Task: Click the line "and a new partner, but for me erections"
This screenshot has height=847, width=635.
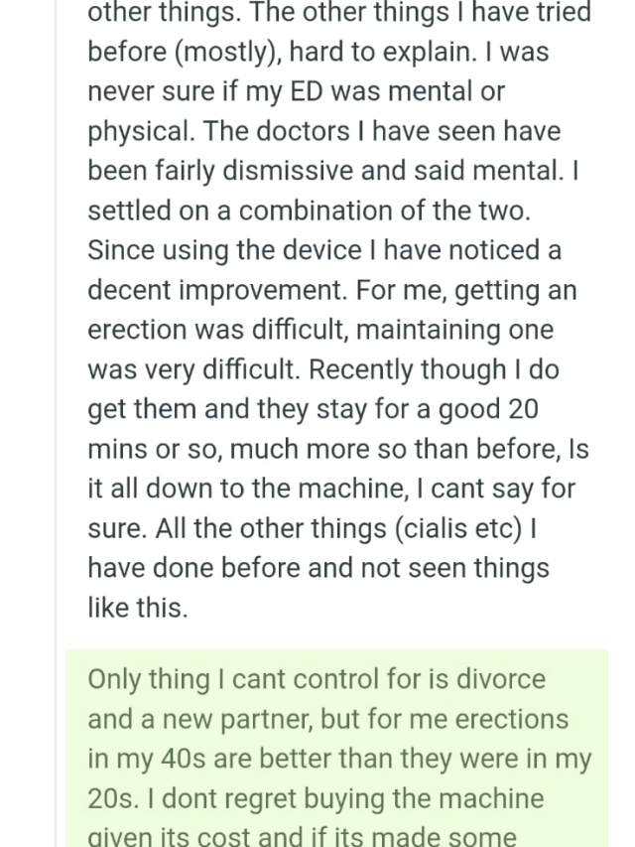Action: pos(327,720)
